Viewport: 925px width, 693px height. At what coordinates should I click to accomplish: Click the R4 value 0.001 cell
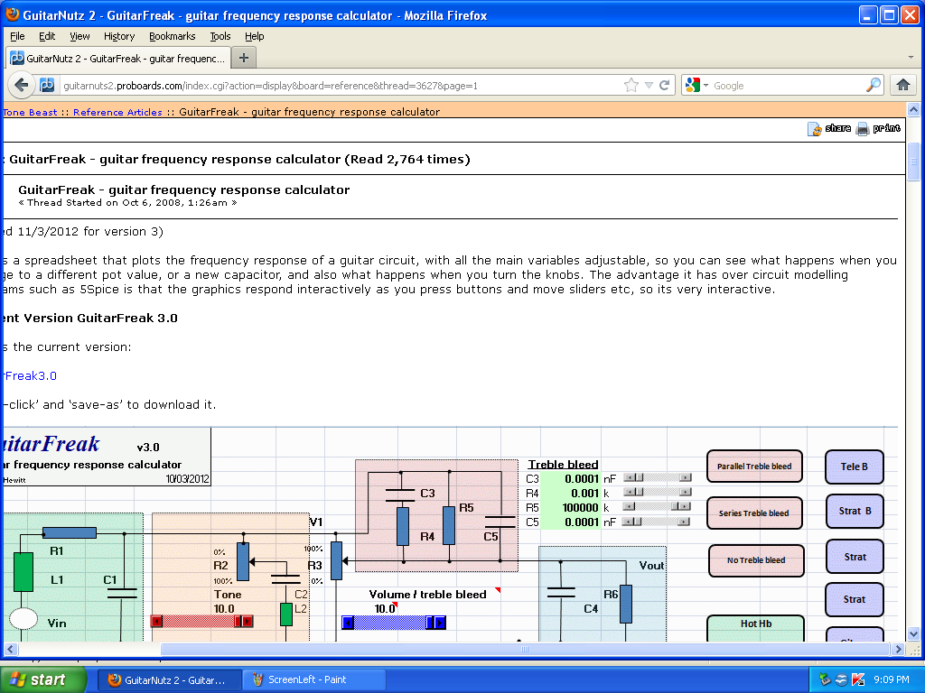pyautogui.click(x=571, y=494)
